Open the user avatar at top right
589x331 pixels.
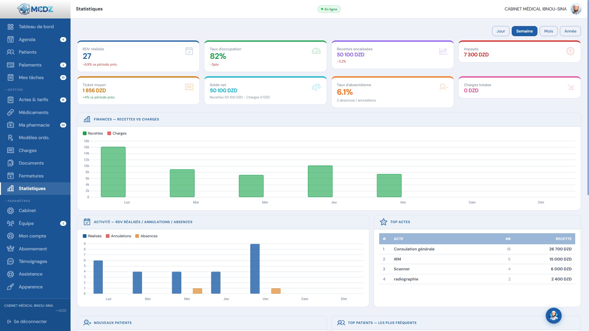[576, 9]
